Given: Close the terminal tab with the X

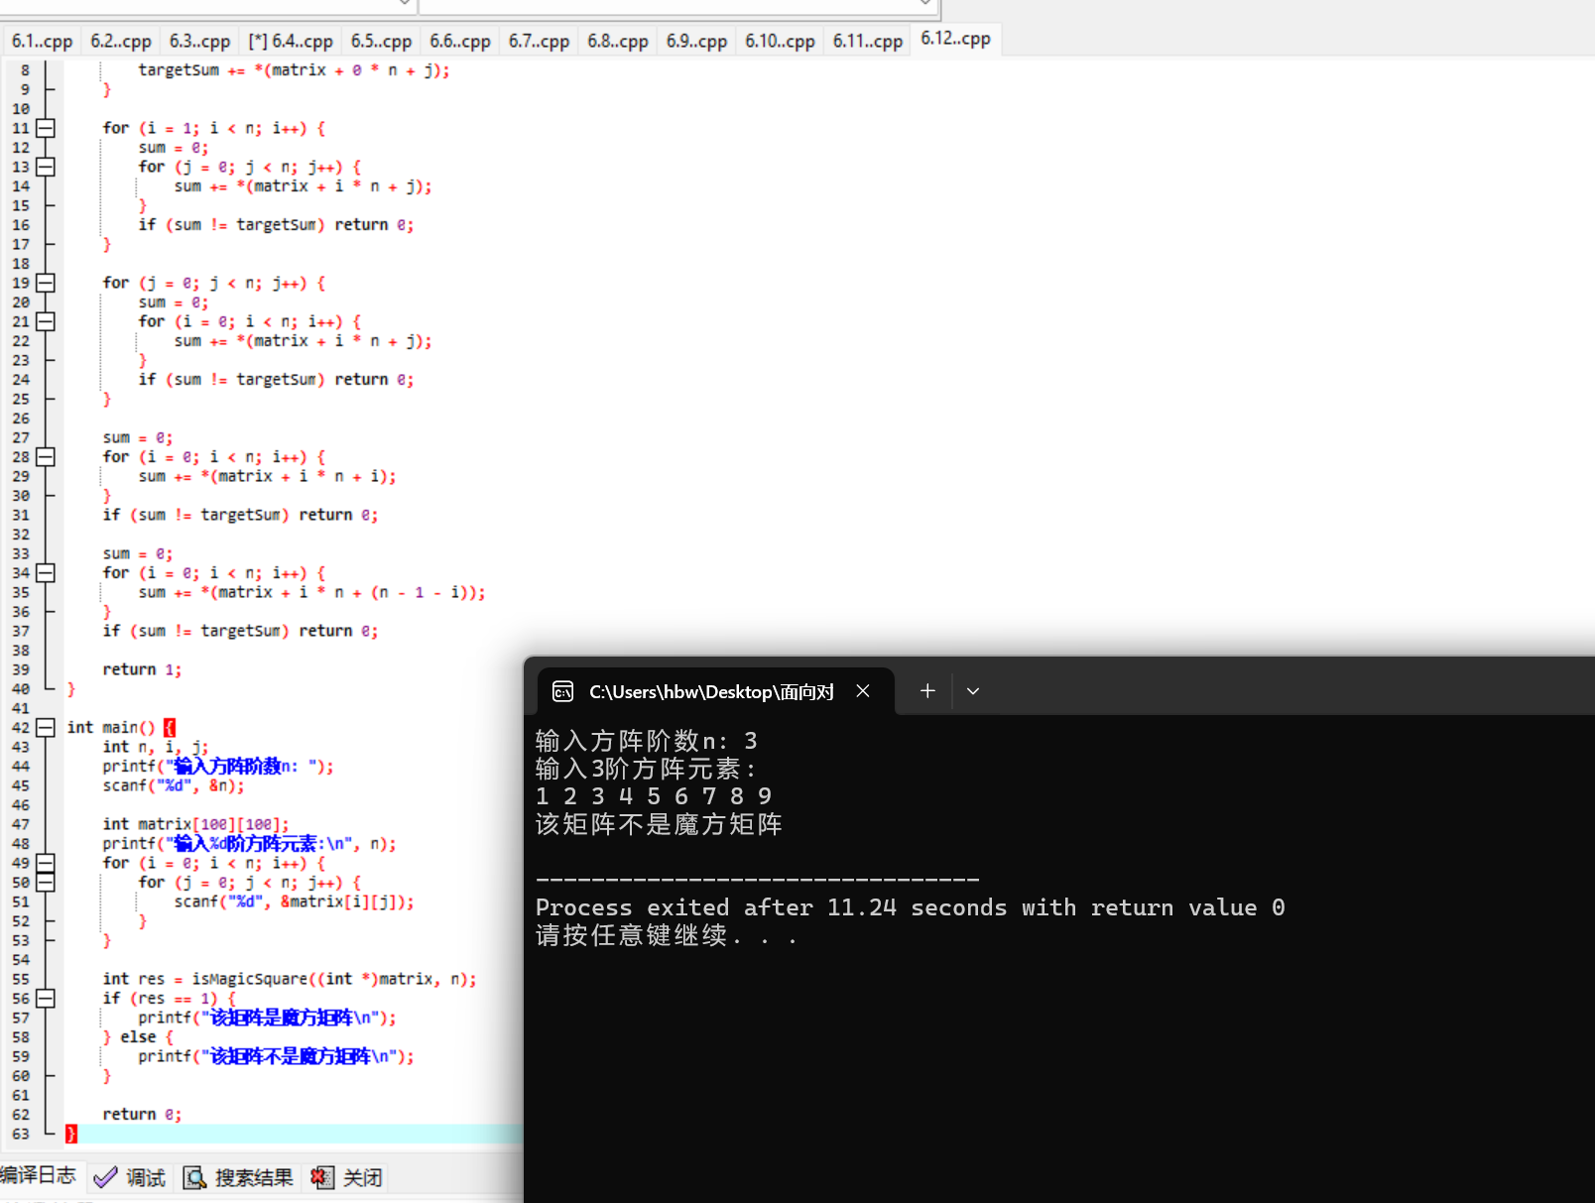Looking at the screenshot, I should click(863, 691).
